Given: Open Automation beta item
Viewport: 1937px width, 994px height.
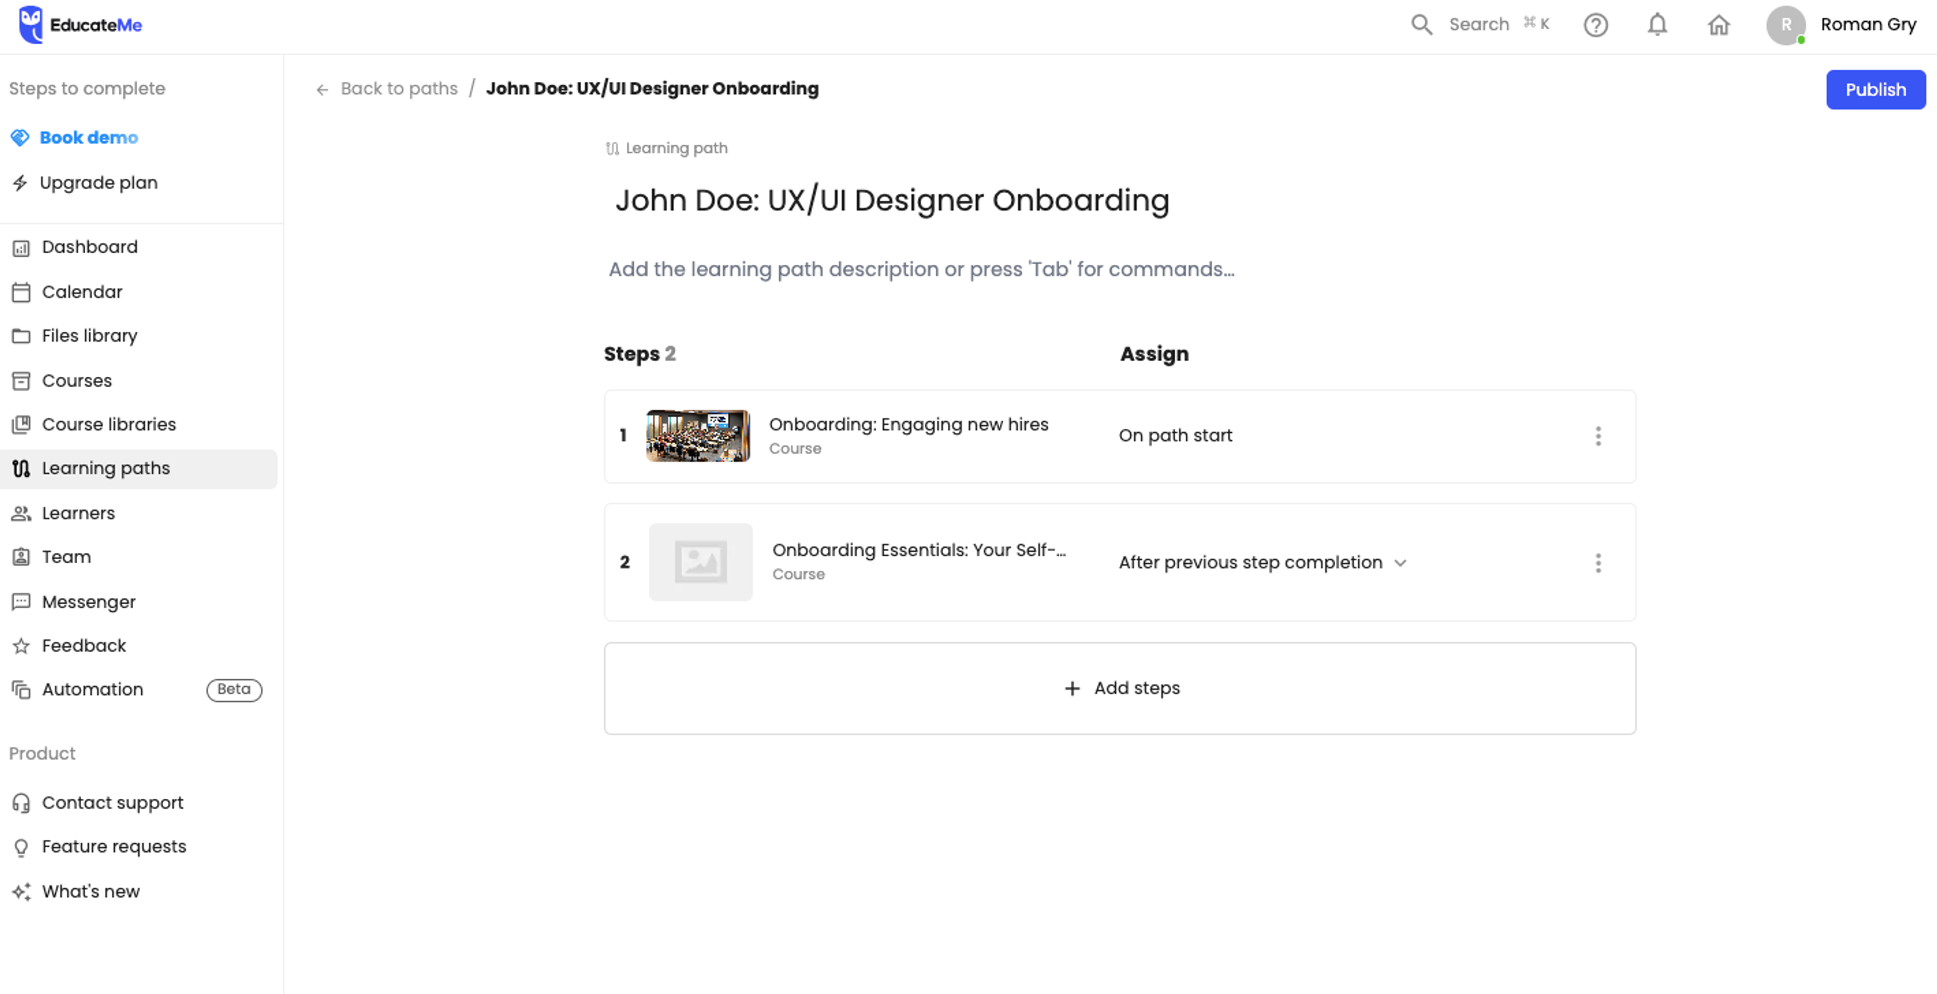Looking at the screenshot, I should [139, 689].
